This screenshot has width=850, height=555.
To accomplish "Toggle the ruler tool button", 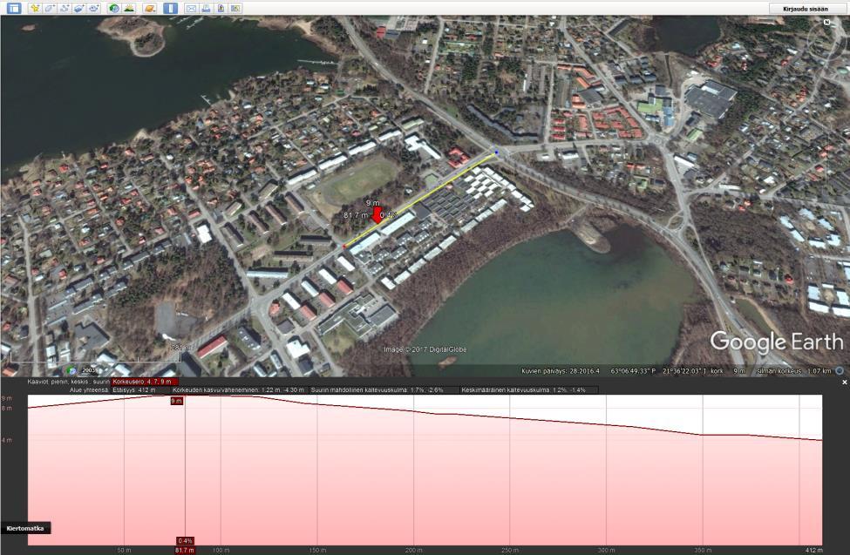I will coord(170,8).
